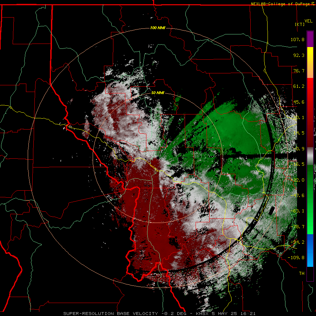The width and height of the screenshot is (316, 316).
Task: Click the TH label under the scale
Action: [302, 274]
